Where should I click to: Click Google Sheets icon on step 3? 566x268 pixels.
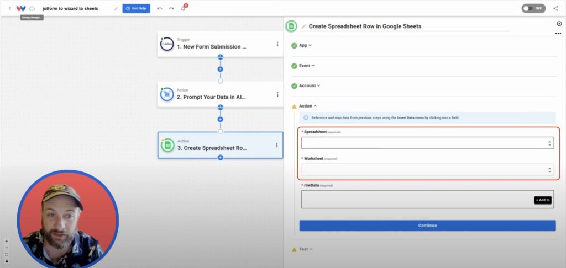pos(167,145)
